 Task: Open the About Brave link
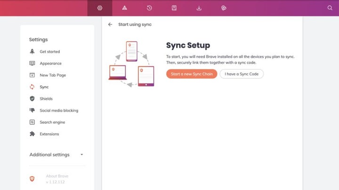[x=57, y=176]
